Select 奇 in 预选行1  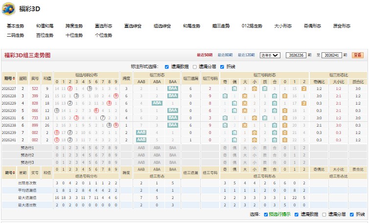click(x=225, y=148)
